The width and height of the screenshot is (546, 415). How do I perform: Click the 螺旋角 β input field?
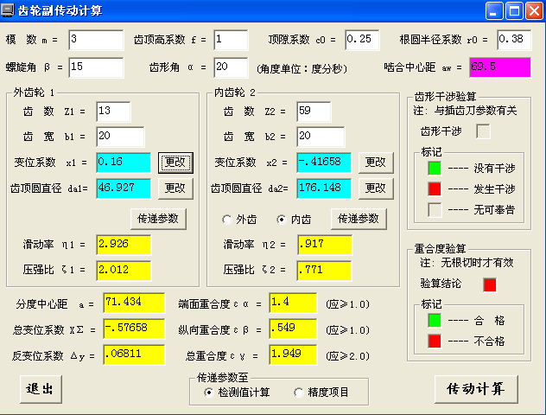pyautogui.click(x=96, y=67)
